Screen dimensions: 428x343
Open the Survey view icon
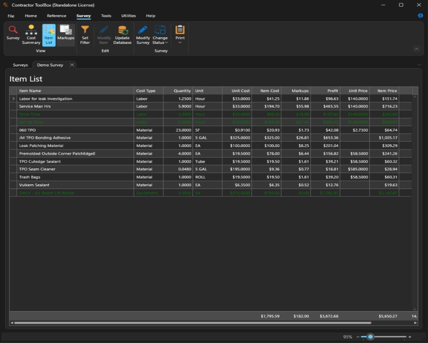point(13,33)
